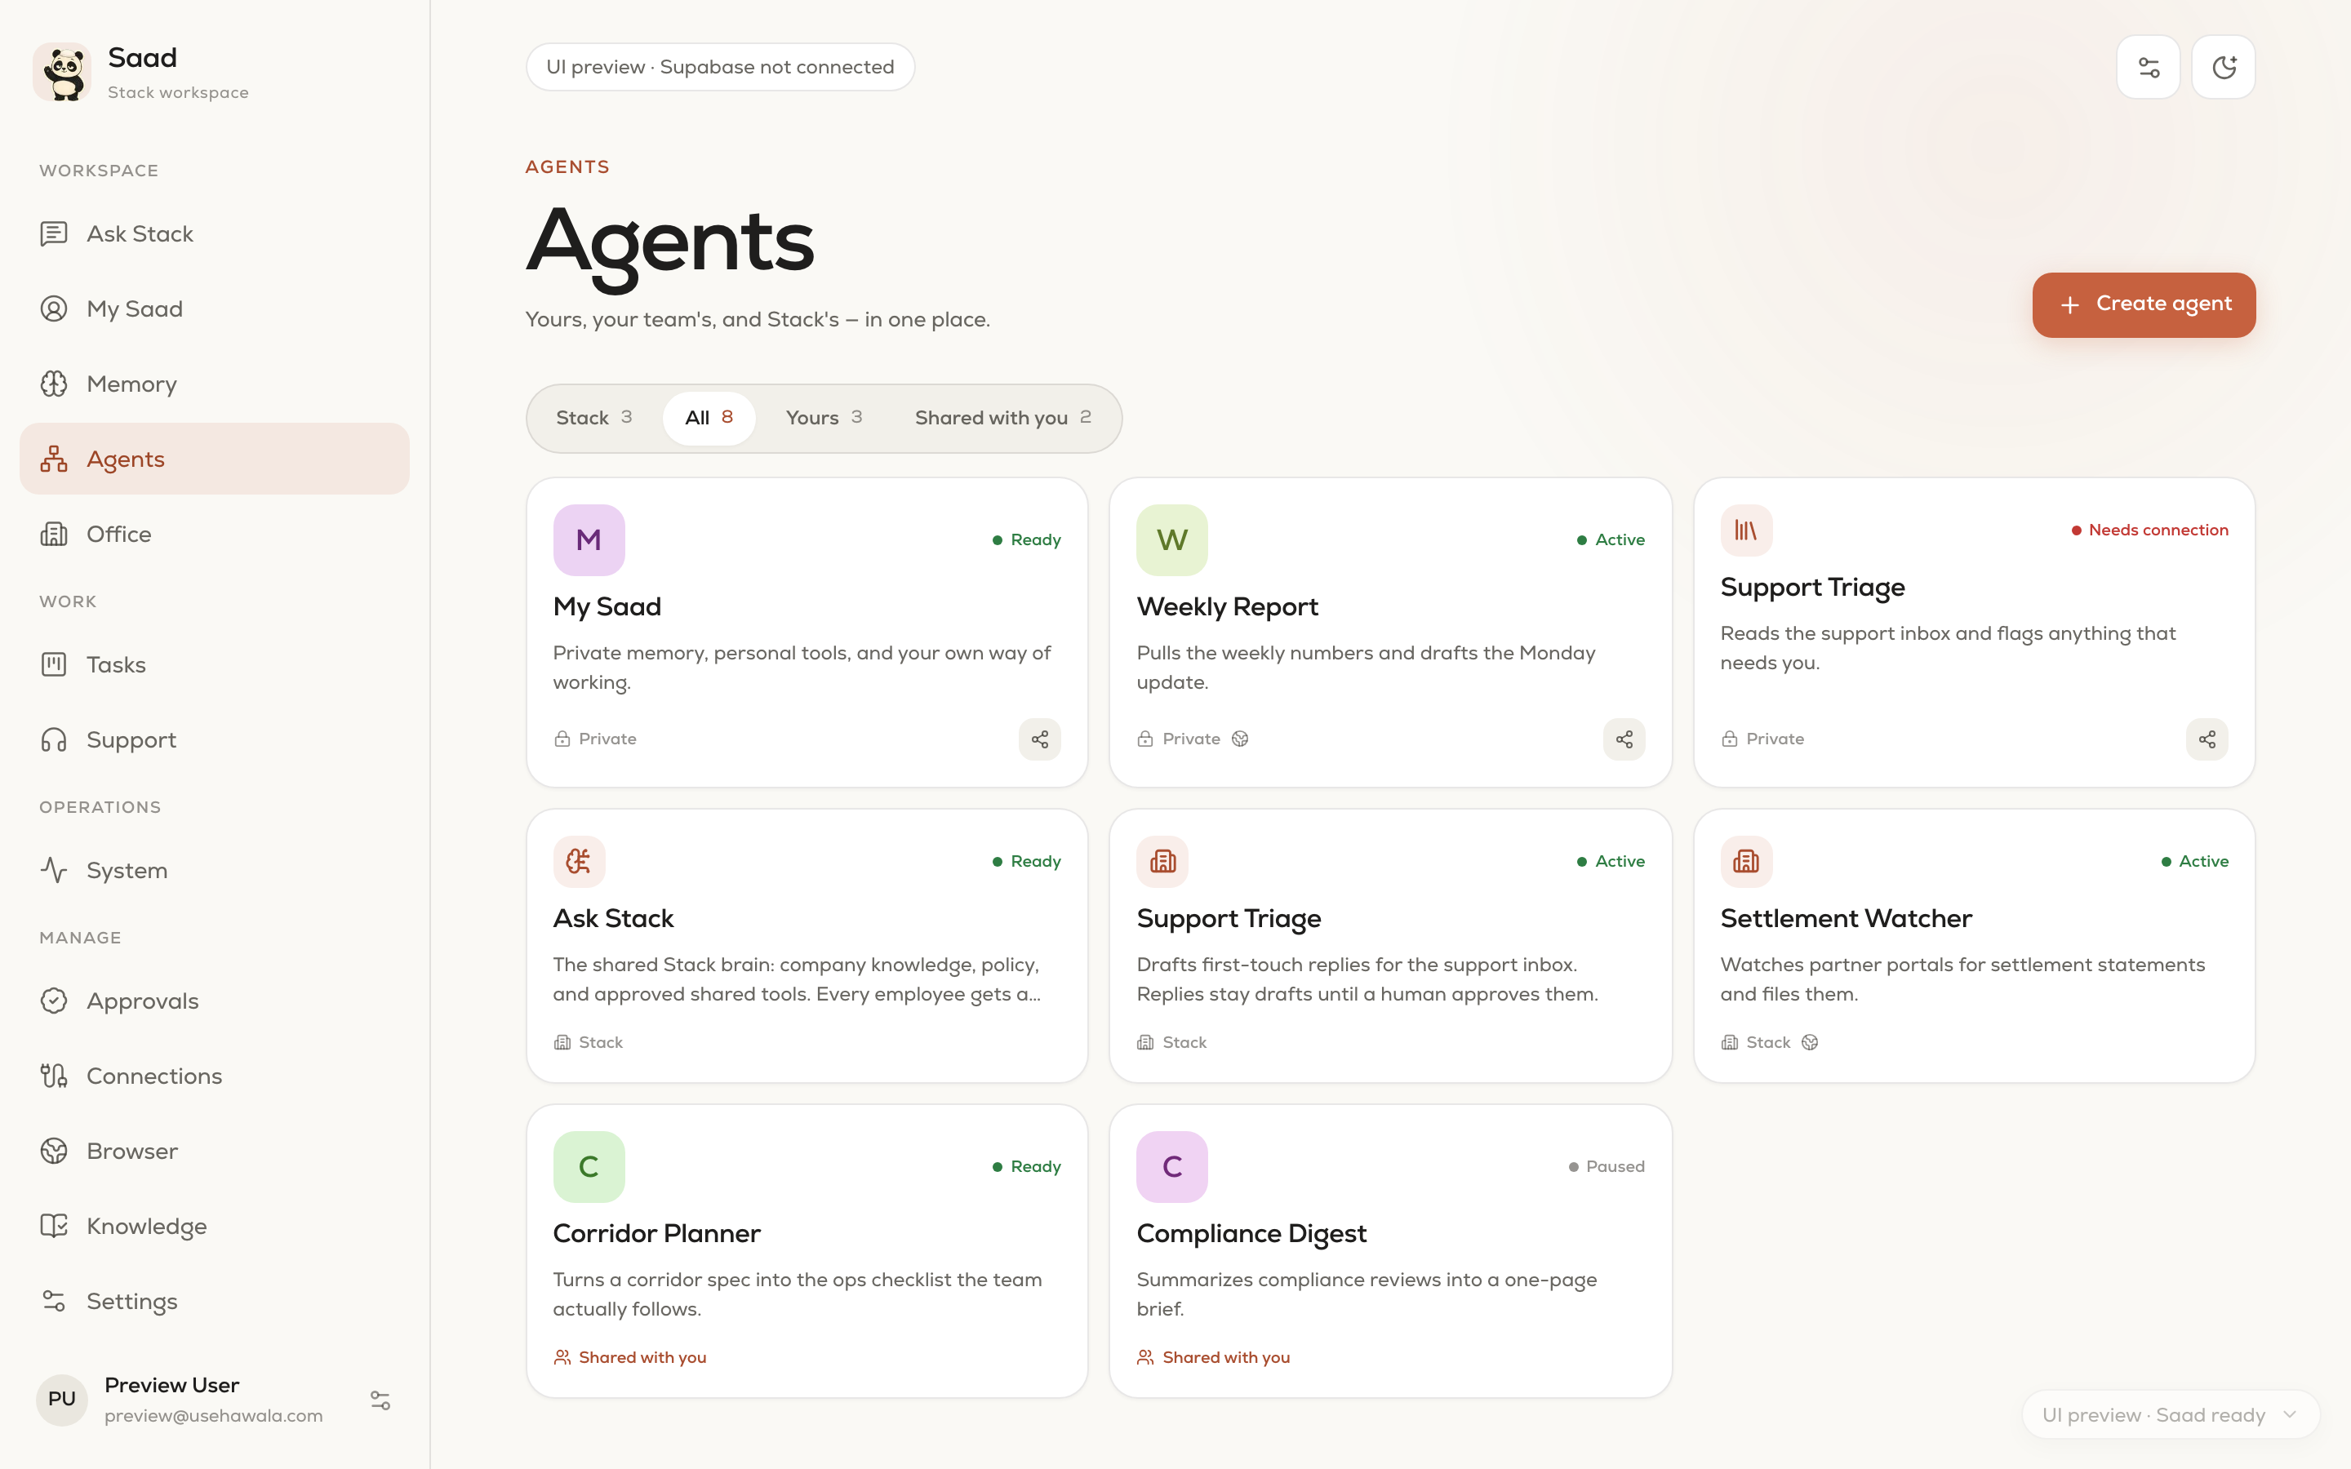Click the green C avatar on Corridor Planner
Image resolution: width=2351 pixels, height=1469 pixels.
[x=589, y=1167]
